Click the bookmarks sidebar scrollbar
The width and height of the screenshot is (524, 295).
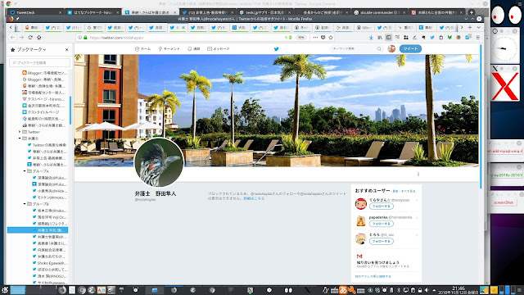pos(70,111)
